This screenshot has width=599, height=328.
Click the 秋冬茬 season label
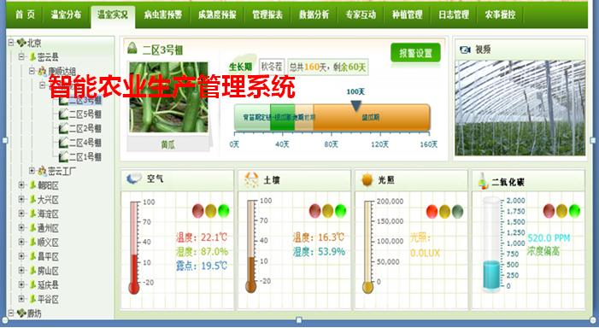point(272,67)
